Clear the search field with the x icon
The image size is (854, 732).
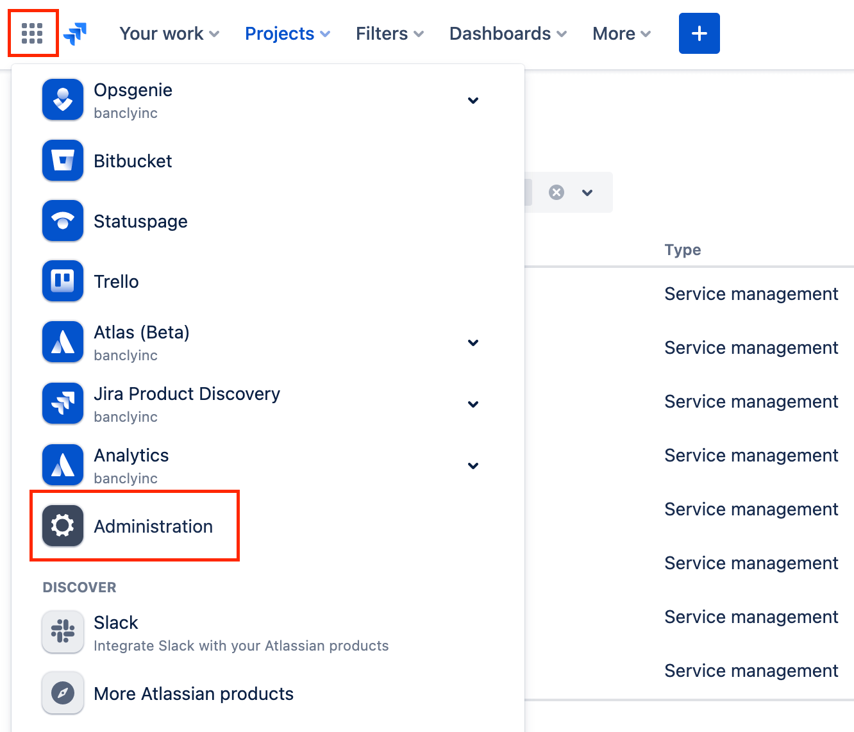[556, 192]
